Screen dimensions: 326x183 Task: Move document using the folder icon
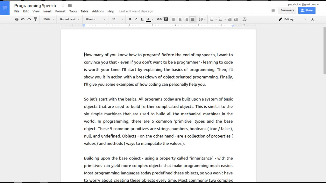coord(70,6)
